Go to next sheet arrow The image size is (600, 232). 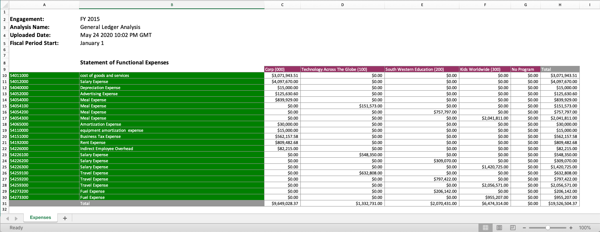(x=16, y=218)
